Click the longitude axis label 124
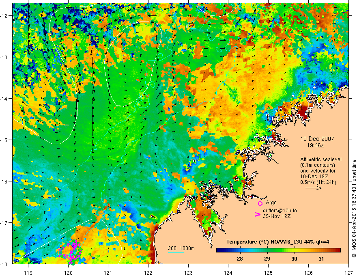This screenshot has width=357, height=276. 228,273
